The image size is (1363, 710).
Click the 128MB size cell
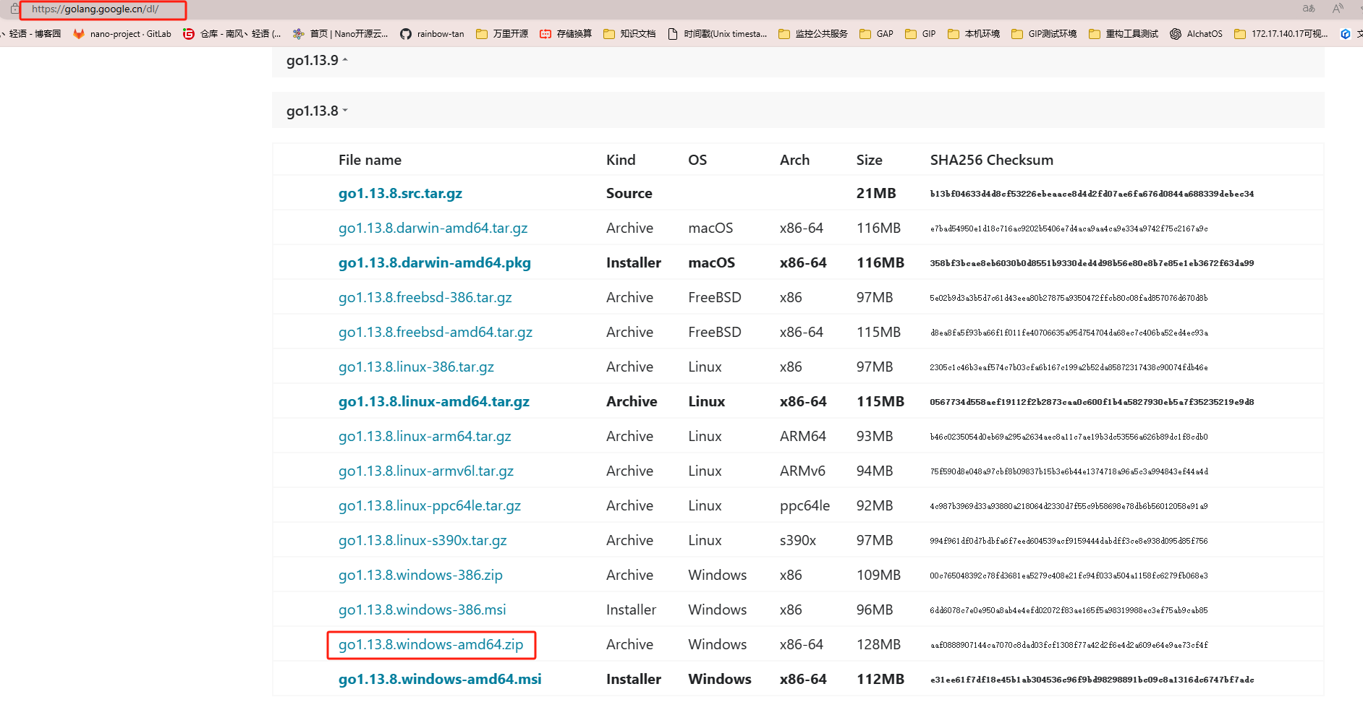(878, 644)
